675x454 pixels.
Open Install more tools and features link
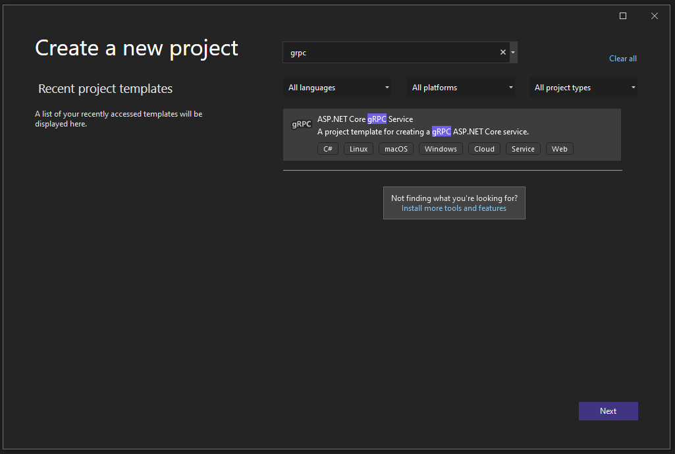pyautogui.click(x=454, y=208)
